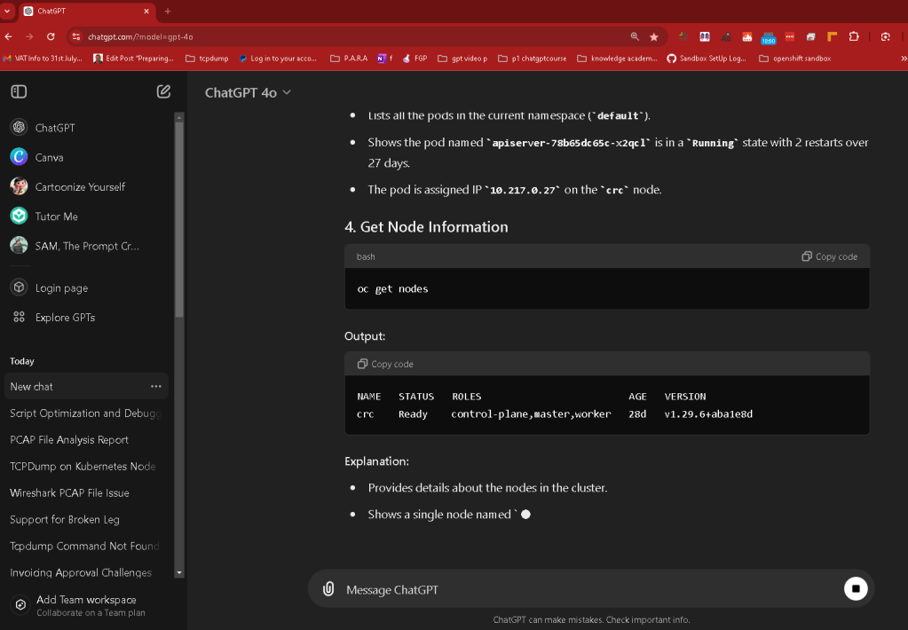Copy code of the Output block
The image size is (908, 630).
(385, 364)
